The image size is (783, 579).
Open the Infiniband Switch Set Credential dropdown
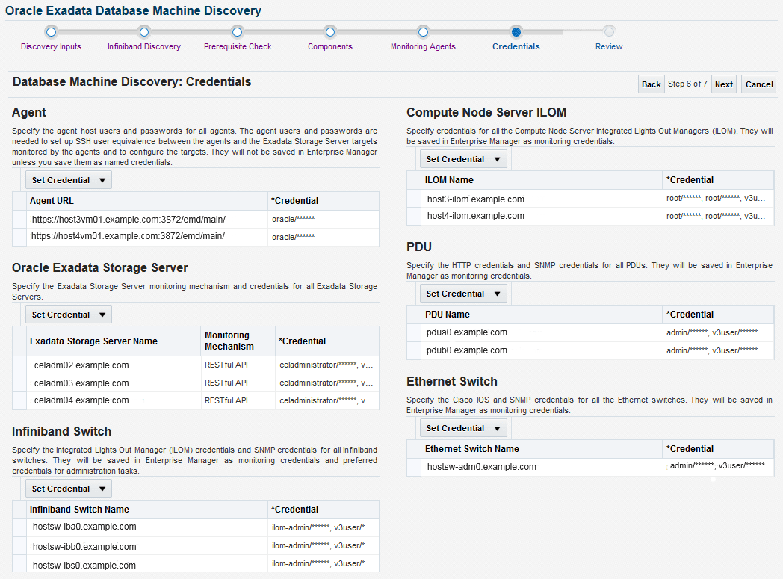pyautogui.click(x=68, y=488)
